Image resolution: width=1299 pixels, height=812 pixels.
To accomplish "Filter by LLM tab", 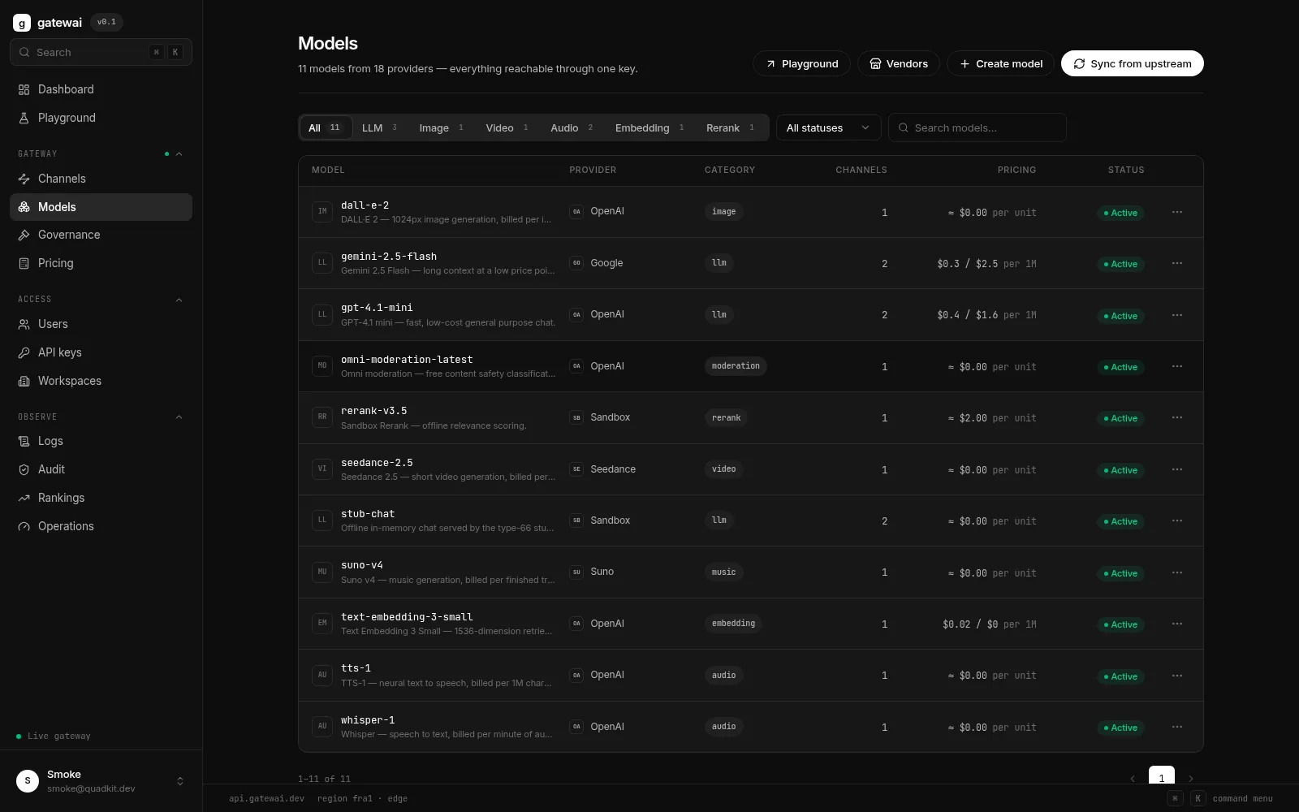I will click(x=379, y=127).
